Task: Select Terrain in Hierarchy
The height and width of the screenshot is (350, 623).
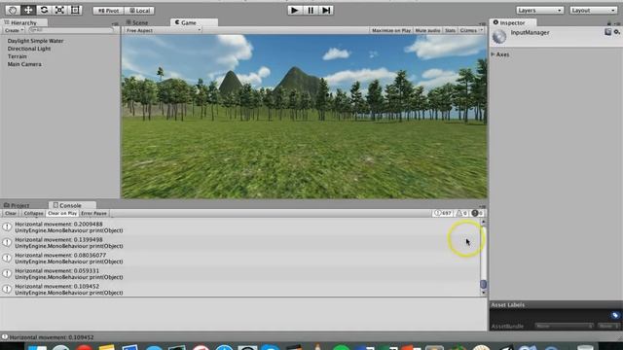Action: (18, 56)
